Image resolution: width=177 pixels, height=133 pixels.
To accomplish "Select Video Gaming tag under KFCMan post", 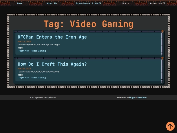I will click(39, 51).
